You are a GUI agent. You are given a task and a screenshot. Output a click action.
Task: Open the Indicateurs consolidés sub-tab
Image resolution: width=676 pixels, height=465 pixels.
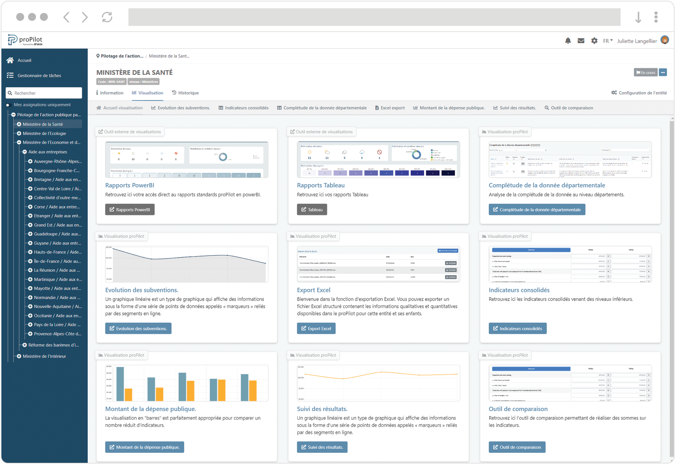point(244,108)
